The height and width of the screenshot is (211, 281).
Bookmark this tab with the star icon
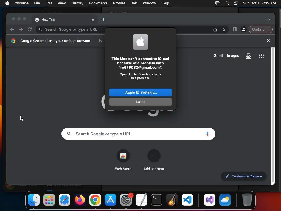224,29
